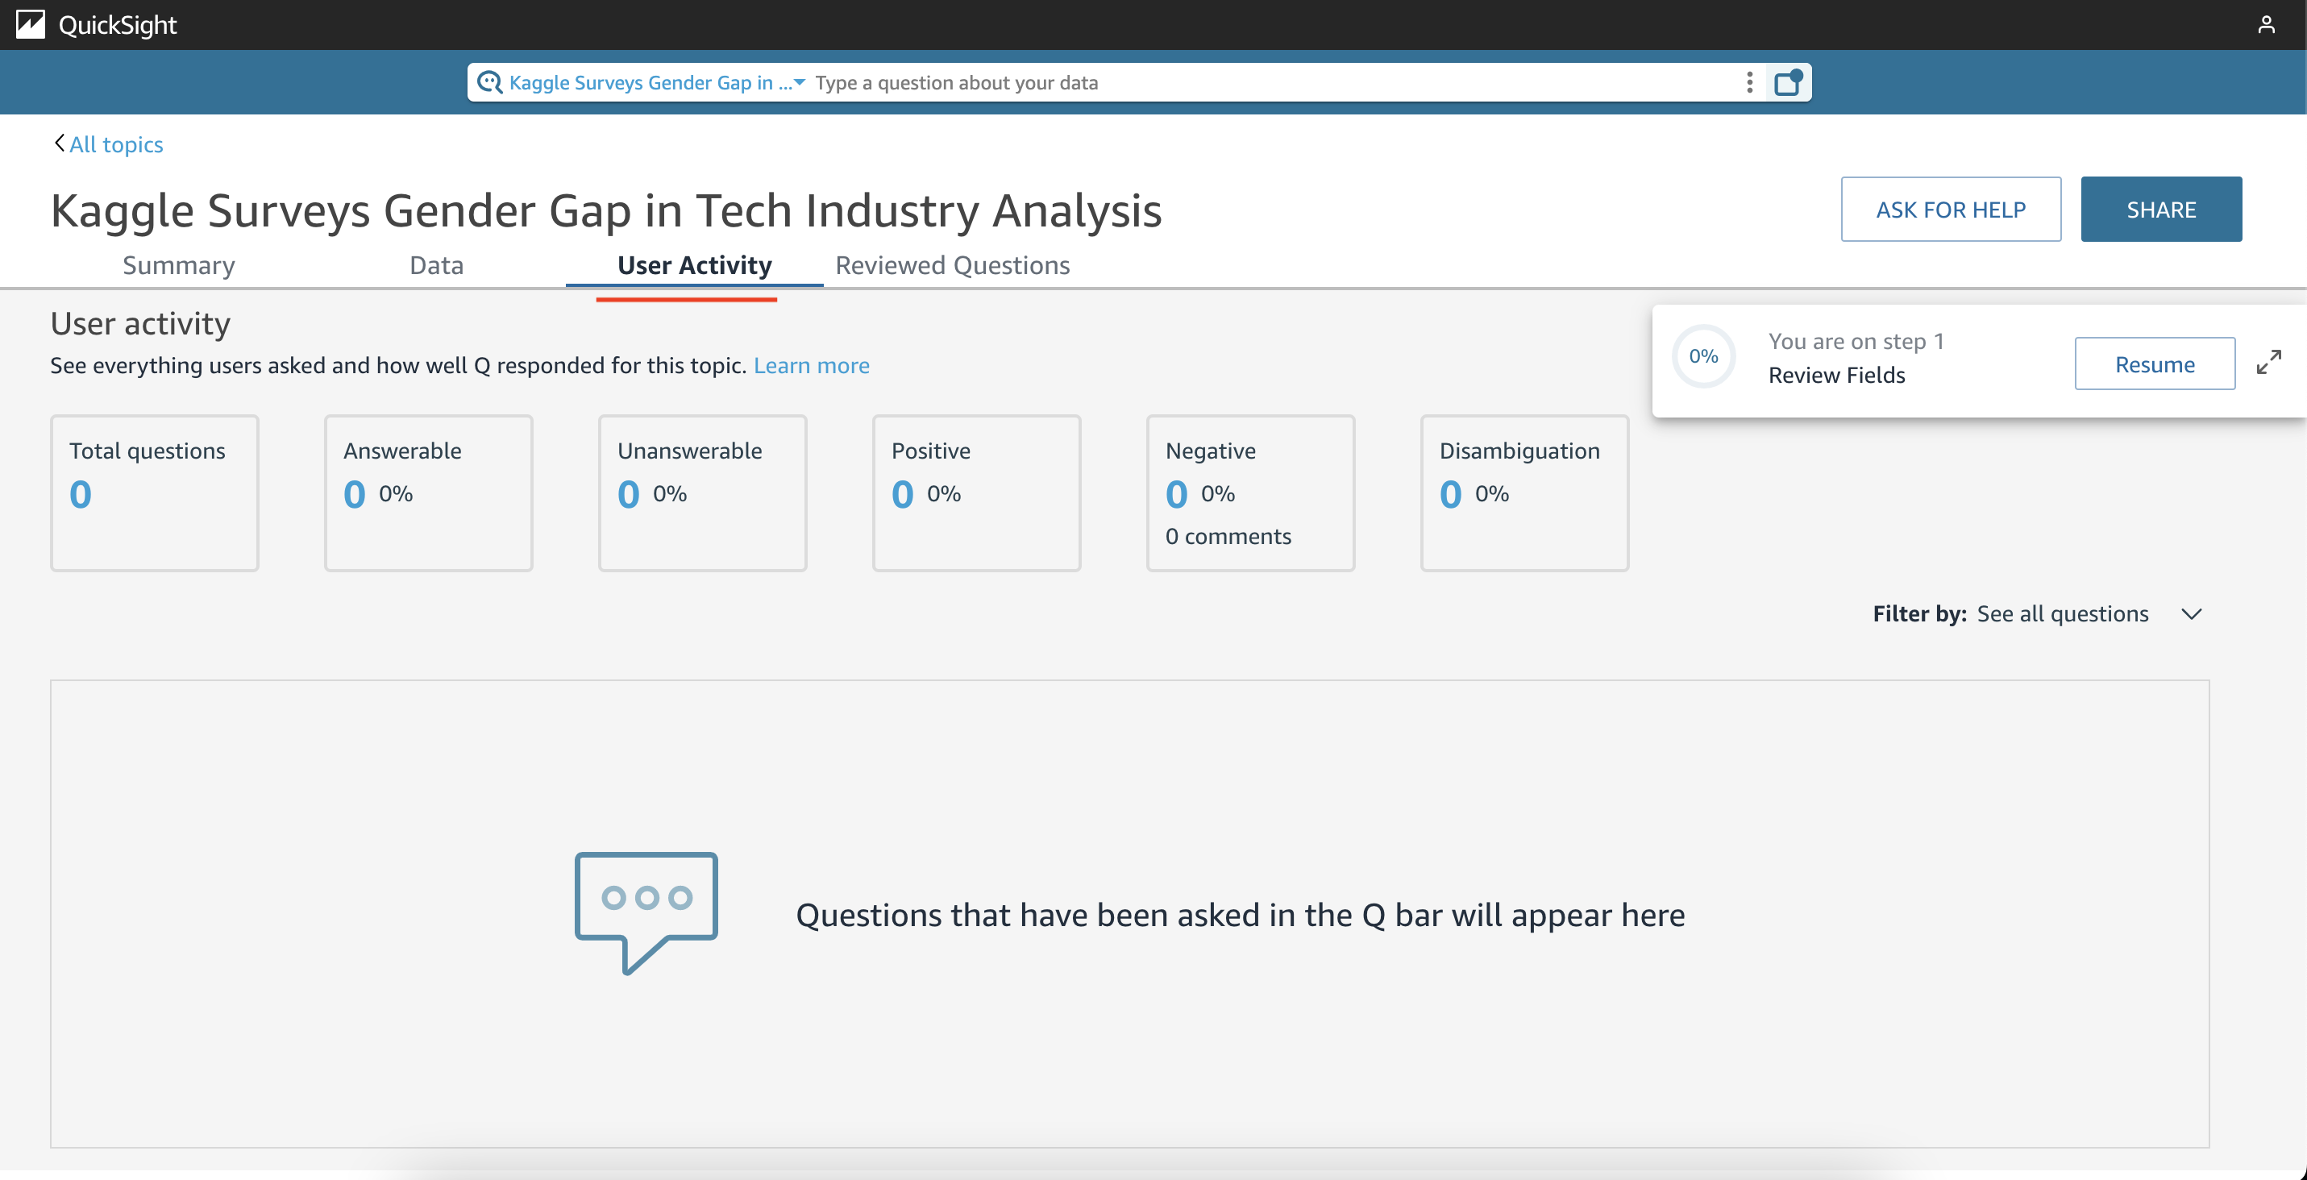Click the QuickSight logo icon
The height and width of the screenshot is (1180, 2307).
click(x=30, y=24)
